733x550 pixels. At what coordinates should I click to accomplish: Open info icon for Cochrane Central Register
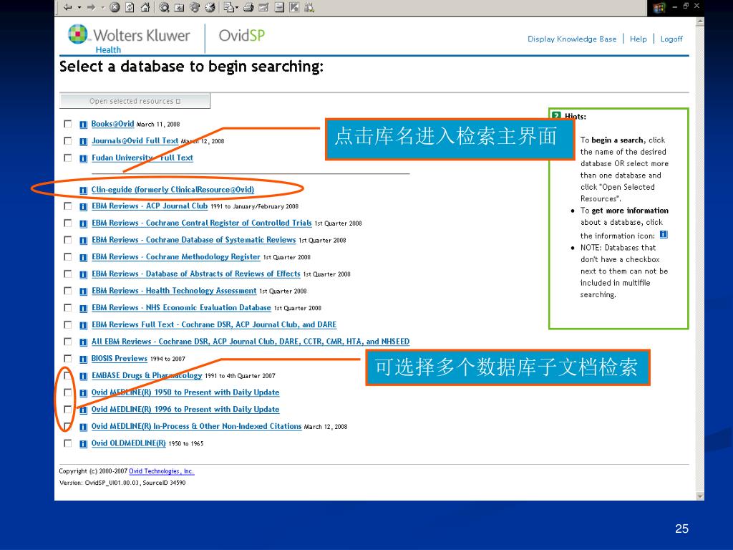(x=83, y=223)
